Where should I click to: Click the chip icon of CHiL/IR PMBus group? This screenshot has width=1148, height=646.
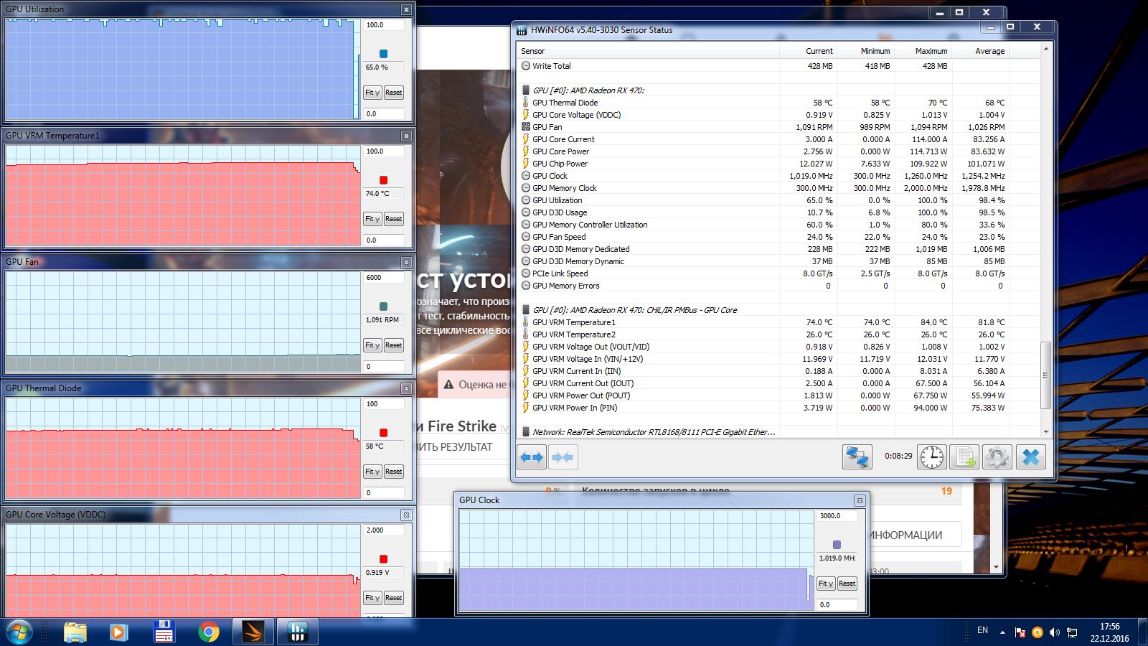click(526, 310)
